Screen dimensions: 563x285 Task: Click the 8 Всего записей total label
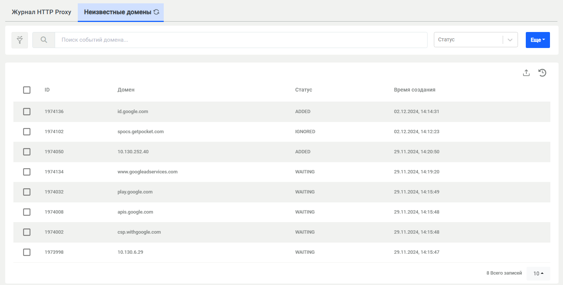504,273
